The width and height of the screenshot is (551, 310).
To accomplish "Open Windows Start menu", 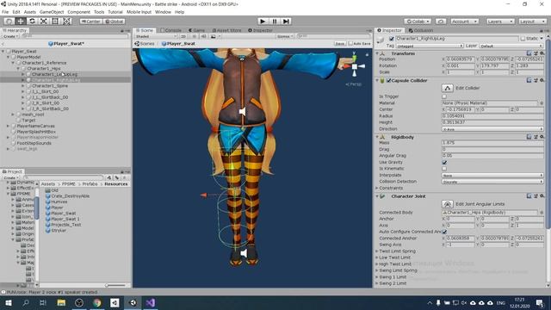I will point(9,302).
